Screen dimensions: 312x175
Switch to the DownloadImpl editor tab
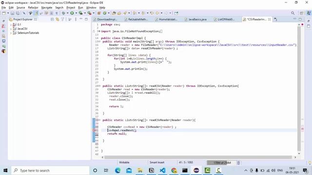coord(107,19)
